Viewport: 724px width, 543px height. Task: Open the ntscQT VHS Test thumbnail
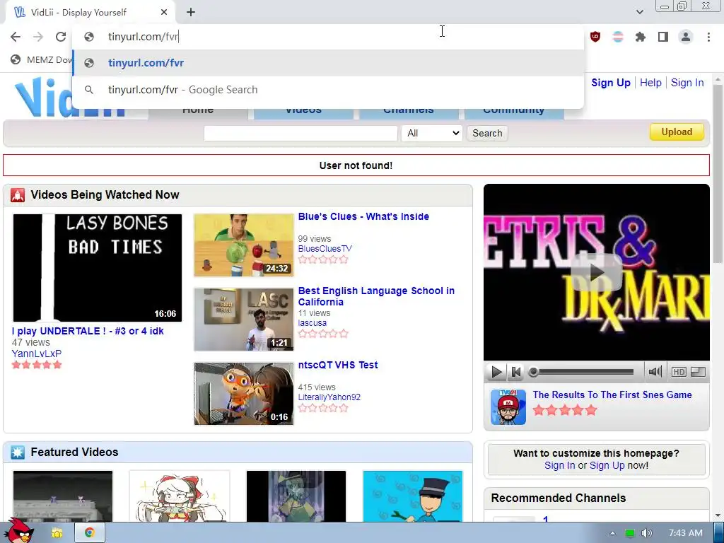point(244,394)
